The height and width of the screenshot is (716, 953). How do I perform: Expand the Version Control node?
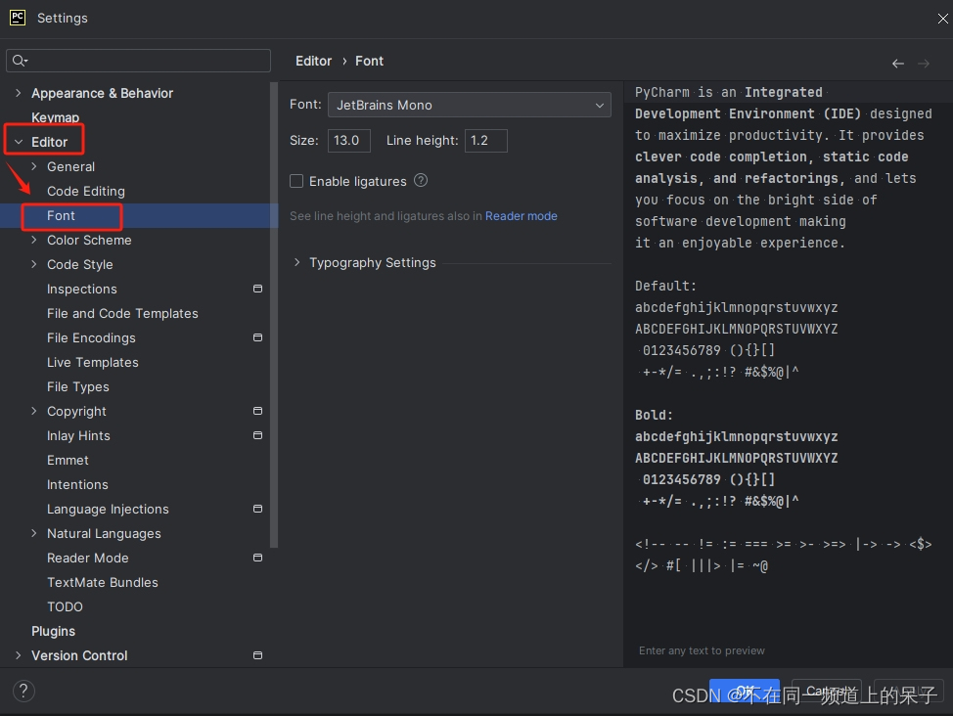[19, 655]
